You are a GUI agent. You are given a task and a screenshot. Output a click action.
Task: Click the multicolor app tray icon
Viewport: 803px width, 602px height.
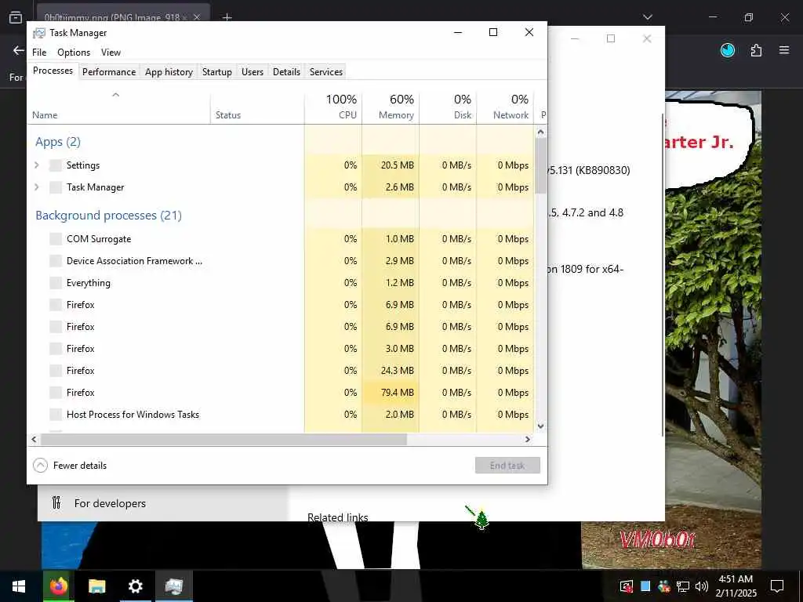point(663,586)
